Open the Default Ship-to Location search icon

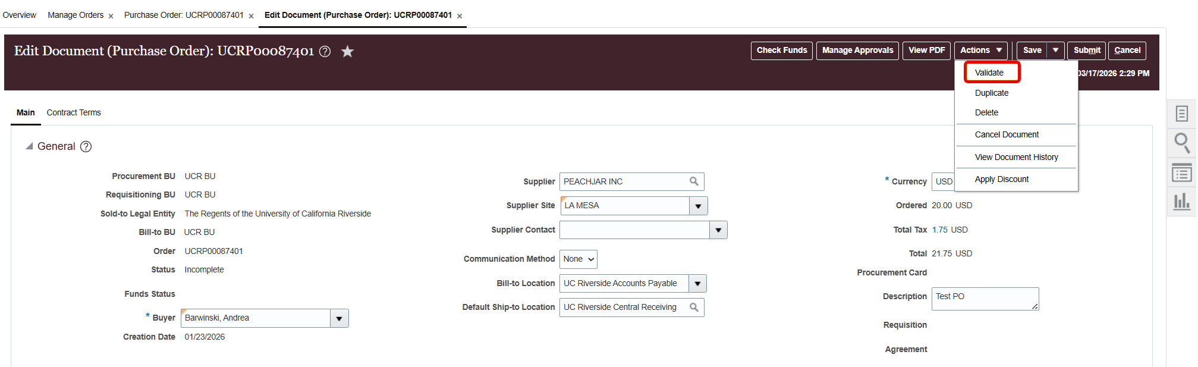pos(694,307)
